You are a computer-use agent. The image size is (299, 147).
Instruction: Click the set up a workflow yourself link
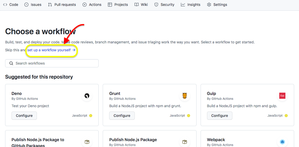51,50
